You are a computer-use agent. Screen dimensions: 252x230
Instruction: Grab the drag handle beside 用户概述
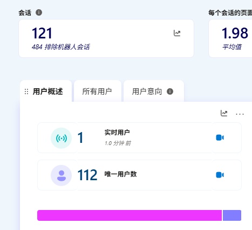(x=26, y=91)
